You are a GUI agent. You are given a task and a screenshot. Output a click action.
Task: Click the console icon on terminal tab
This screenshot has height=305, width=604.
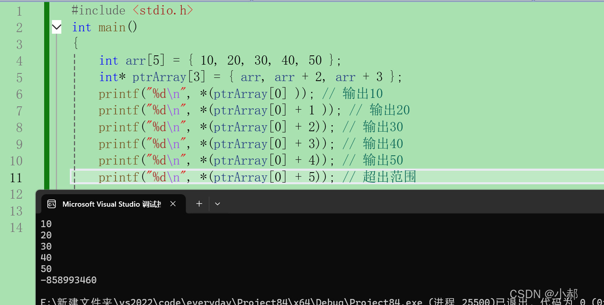(51, 204)
